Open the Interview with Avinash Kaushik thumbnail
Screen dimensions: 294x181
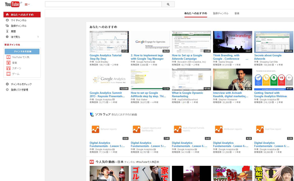(232, 80)
